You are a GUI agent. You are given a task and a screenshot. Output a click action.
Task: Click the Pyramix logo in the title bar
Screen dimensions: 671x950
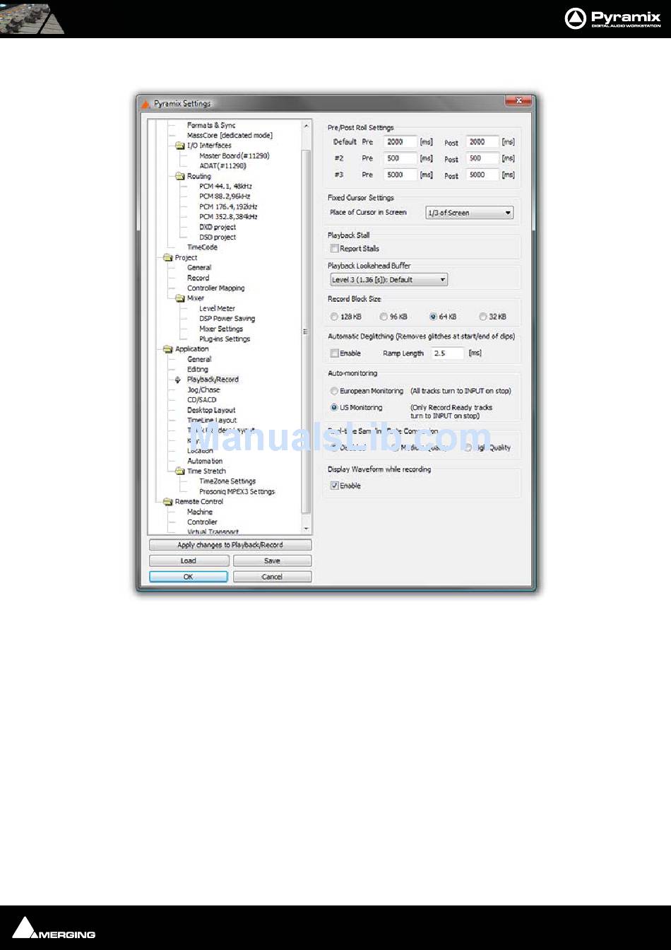pos(146,103)
